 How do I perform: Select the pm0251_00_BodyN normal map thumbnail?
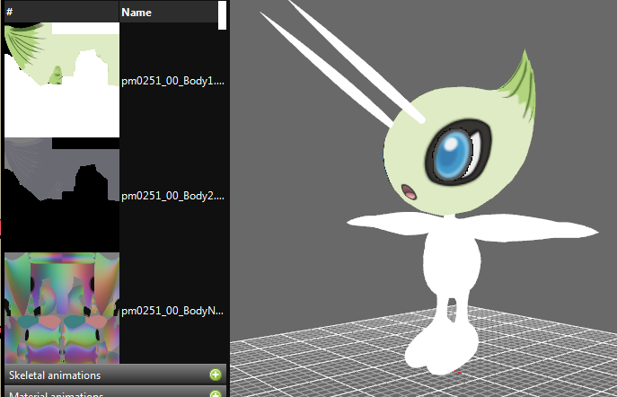click(61, 309)
